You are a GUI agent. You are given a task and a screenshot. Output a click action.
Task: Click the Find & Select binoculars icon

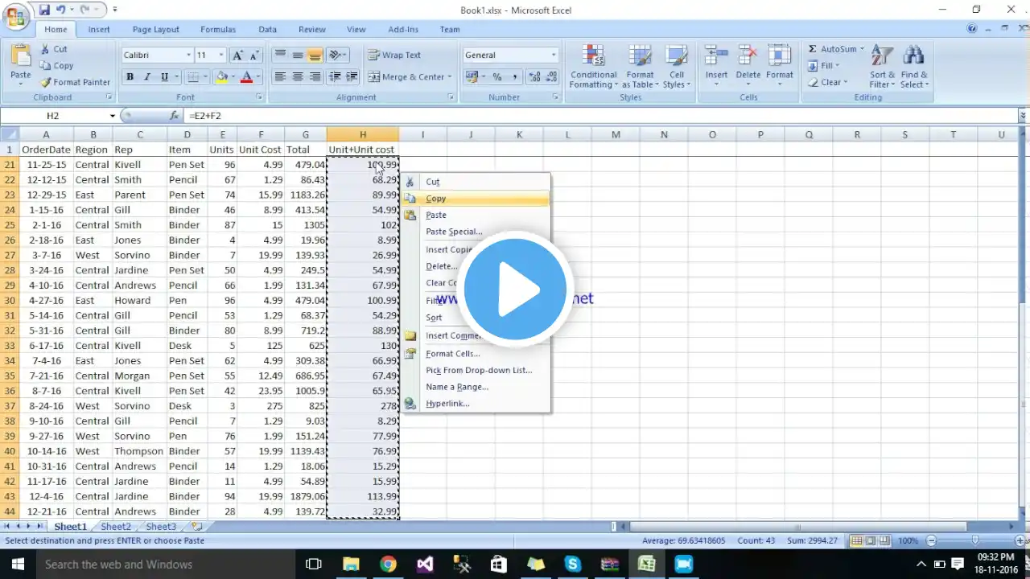pos(913,56)
